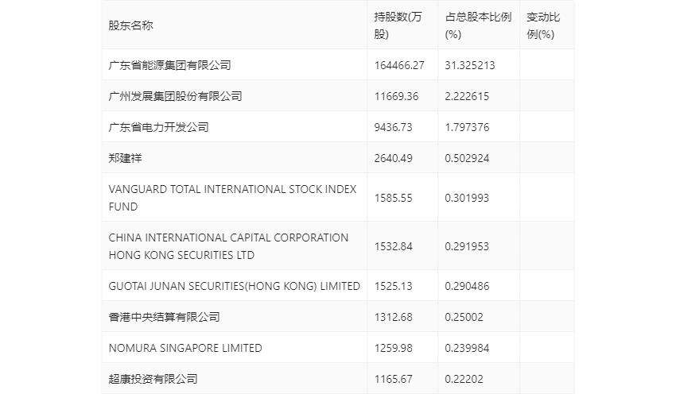Click NOMURA SINGAPORE LIMITED

click(185, 348)
